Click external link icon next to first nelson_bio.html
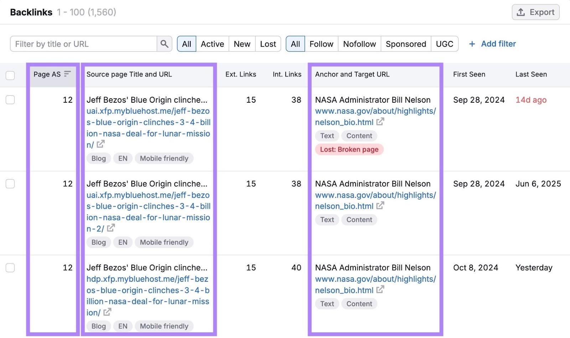 (380, 122)
